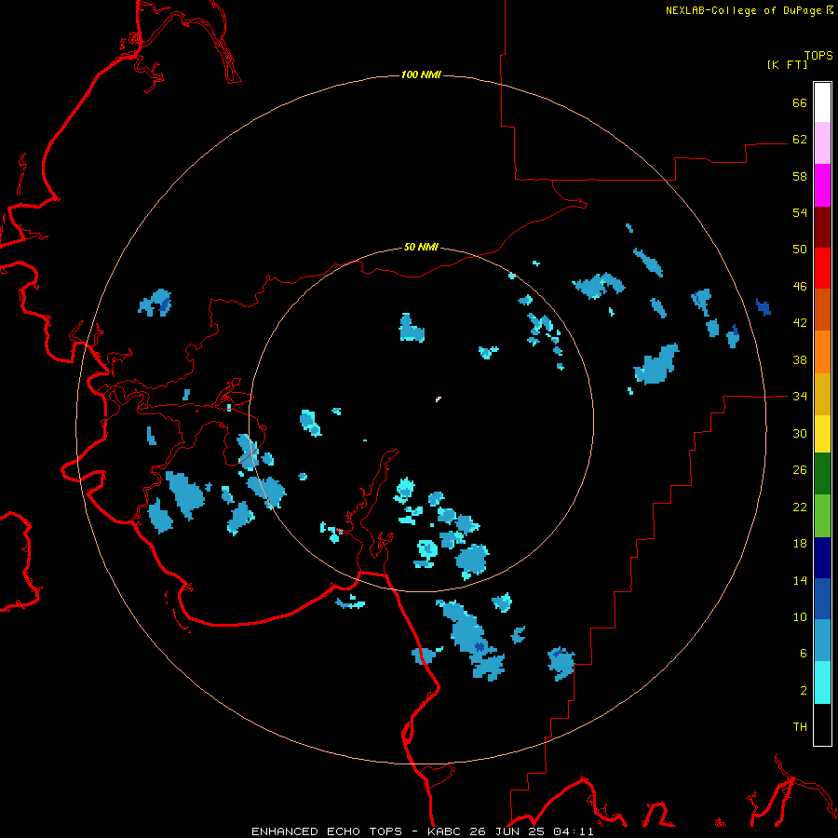
Task: Click the 58 legend value
Action: [800, 176]
